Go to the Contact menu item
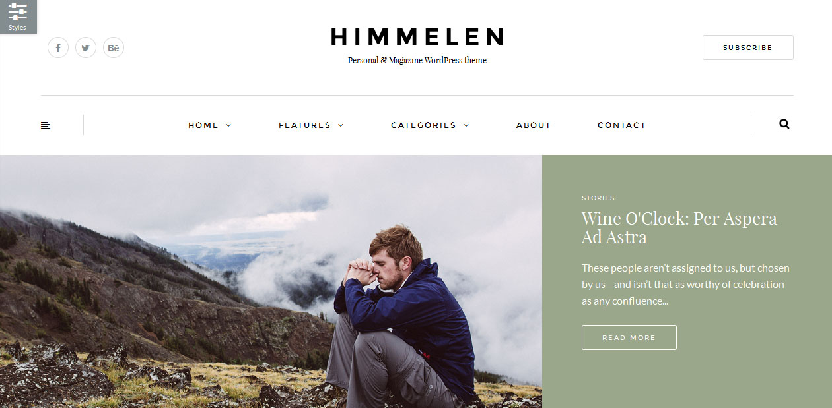 [621, 125]
